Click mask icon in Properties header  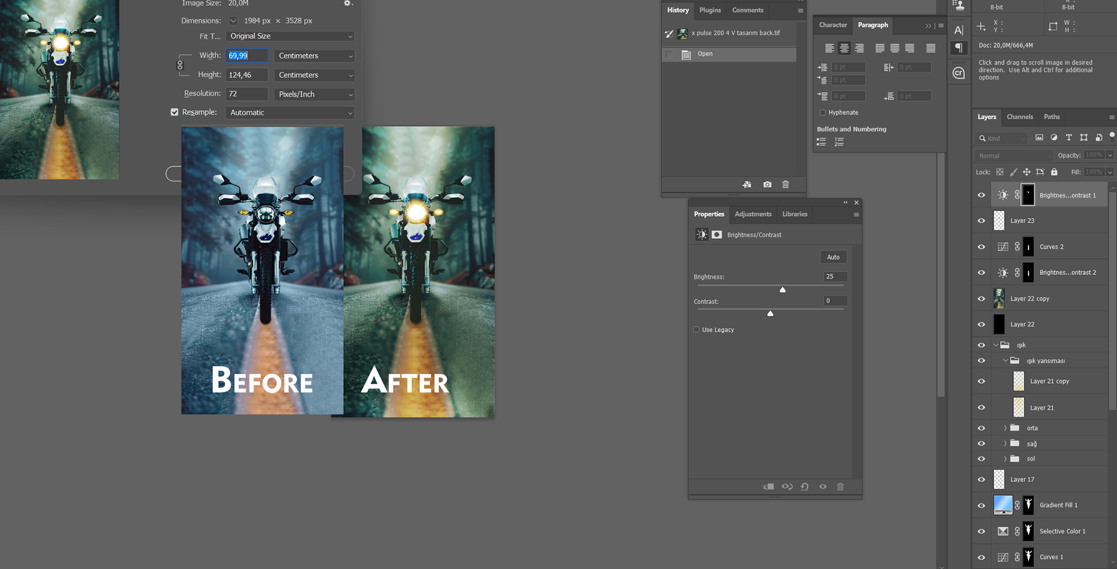point(717,235)
